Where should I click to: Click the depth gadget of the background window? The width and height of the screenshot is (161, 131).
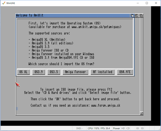(141, 16)
